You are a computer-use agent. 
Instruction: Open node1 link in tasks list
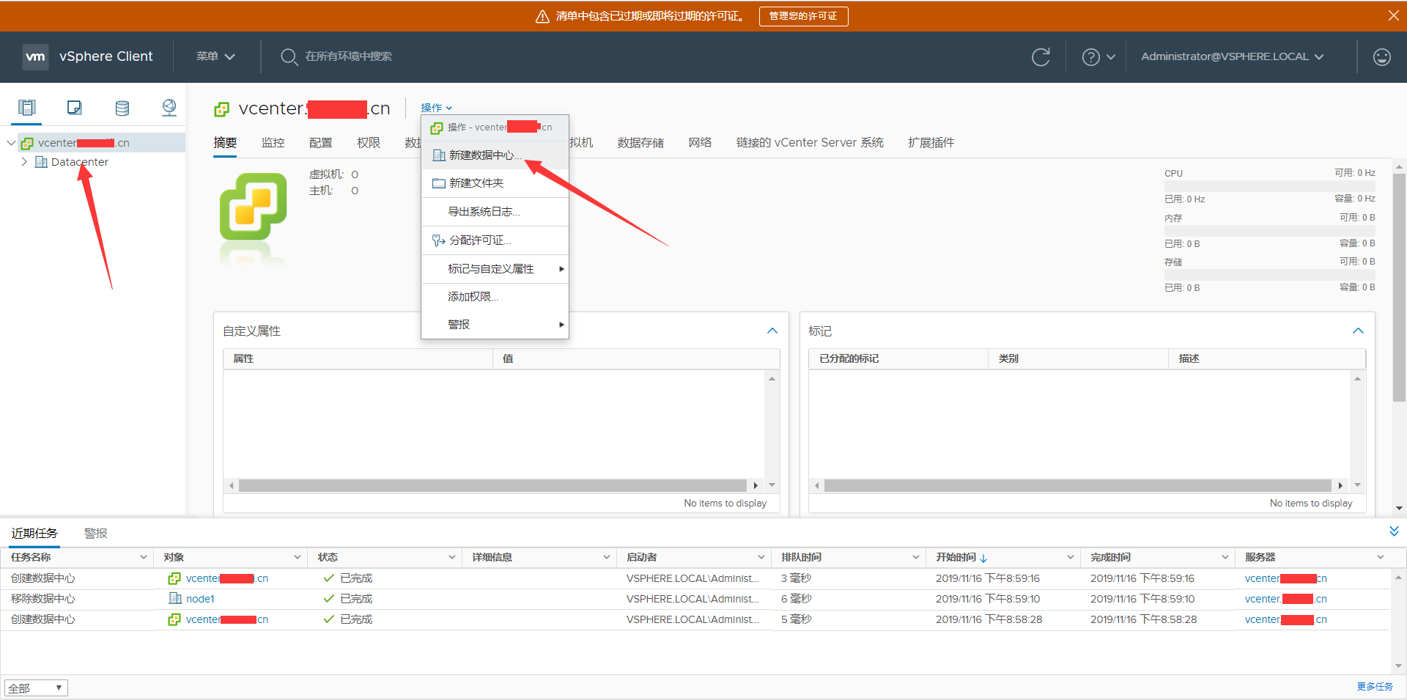[x=200, y=599]
